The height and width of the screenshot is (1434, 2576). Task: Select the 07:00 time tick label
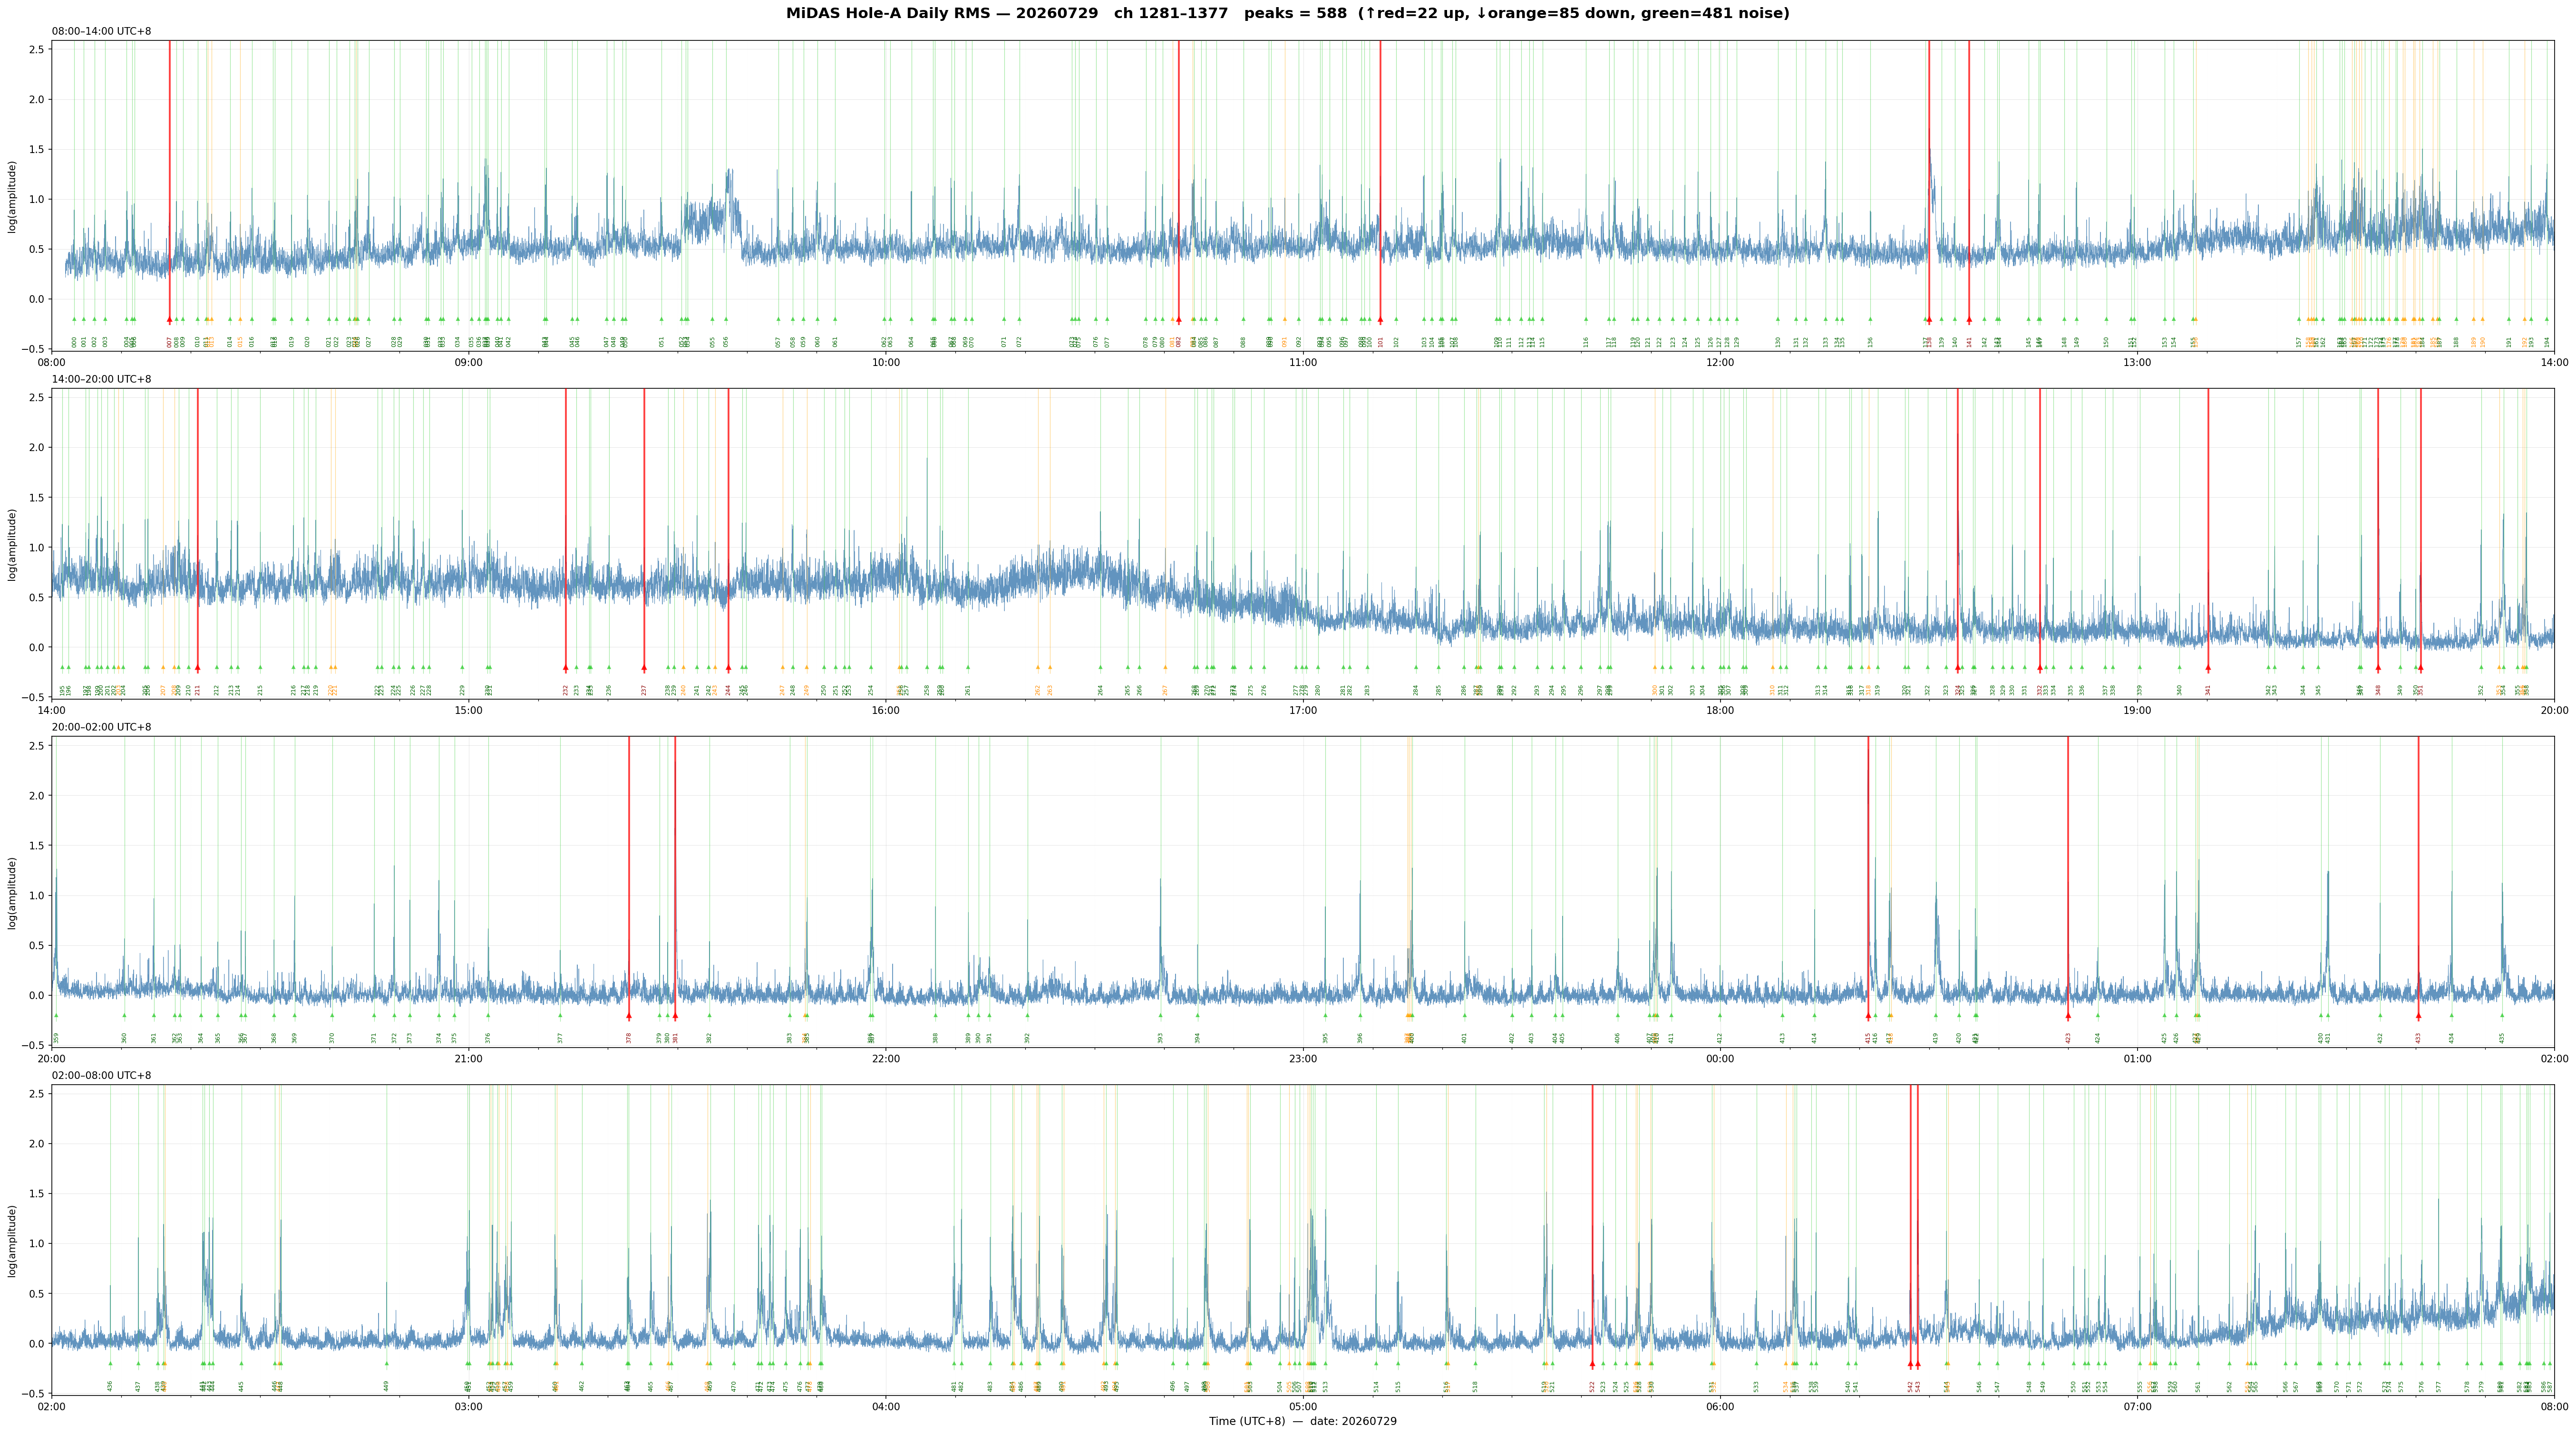[x=2137, y=1406]
